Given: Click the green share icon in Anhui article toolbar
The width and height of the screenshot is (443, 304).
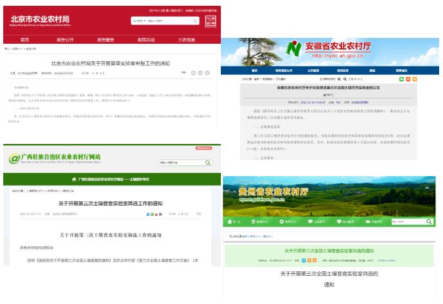Looking at the screenshot, I should point(402,79).
